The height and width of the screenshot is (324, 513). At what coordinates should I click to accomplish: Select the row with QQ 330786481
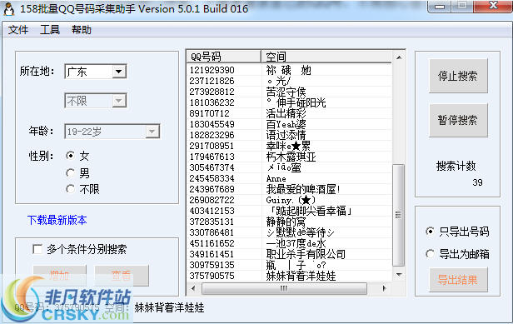[x=290, y=232]
